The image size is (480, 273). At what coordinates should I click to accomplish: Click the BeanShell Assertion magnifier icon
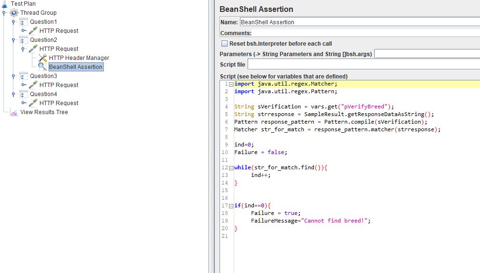pos(42,67)
